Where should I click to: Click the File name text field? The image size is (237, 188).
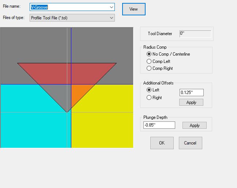[69, 7]
